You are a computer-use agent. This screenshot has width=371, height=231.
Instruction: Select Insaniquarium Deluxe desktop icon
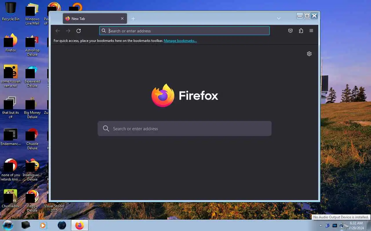point(32,170)
